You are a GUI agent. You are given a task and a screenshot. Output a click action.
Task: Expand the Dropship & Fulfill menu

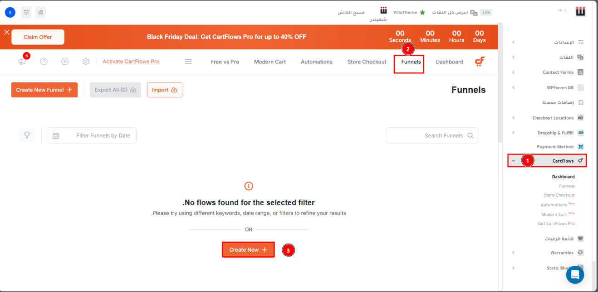pos(513,133)
